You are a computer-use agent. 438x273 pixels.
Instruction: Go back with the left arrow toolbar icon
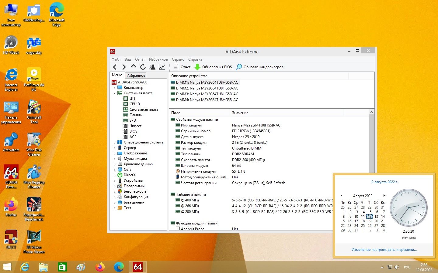point(115,67)
